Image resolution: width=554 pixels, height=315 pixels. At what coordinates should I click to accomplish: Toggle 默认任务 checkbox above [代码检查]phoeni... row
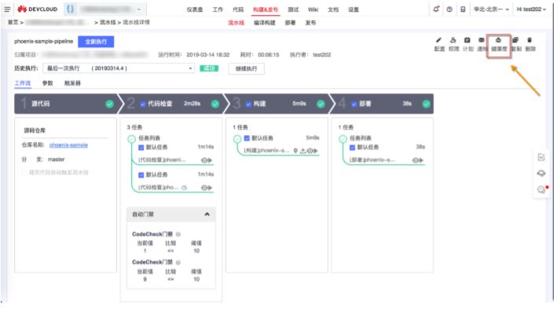click(141, 147)
